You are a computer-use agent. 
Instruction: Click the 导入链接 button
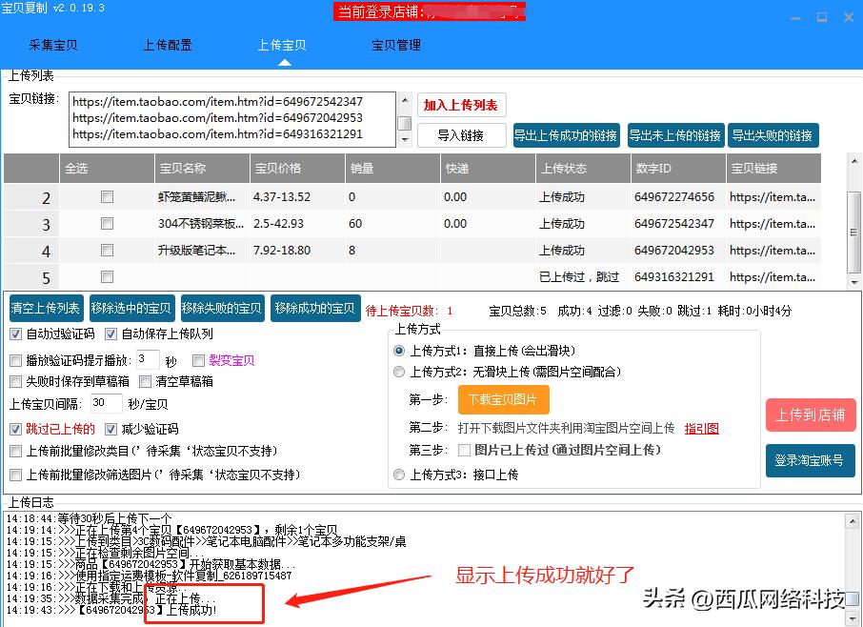point(461,135)
